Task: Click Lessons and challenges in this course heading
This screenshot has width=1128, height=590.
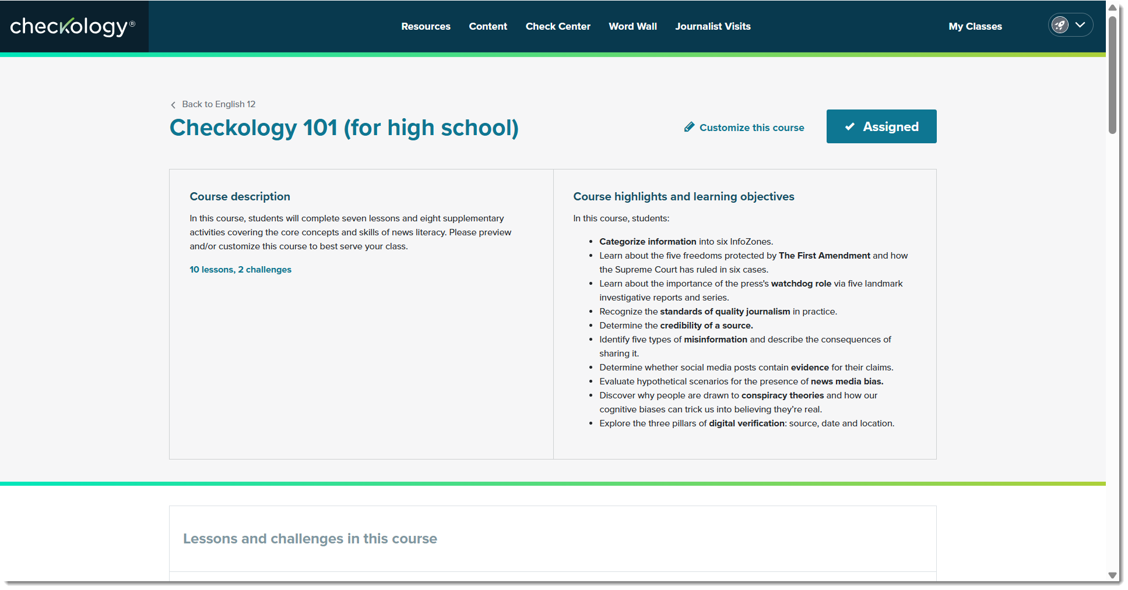Action: click(310, 539)
